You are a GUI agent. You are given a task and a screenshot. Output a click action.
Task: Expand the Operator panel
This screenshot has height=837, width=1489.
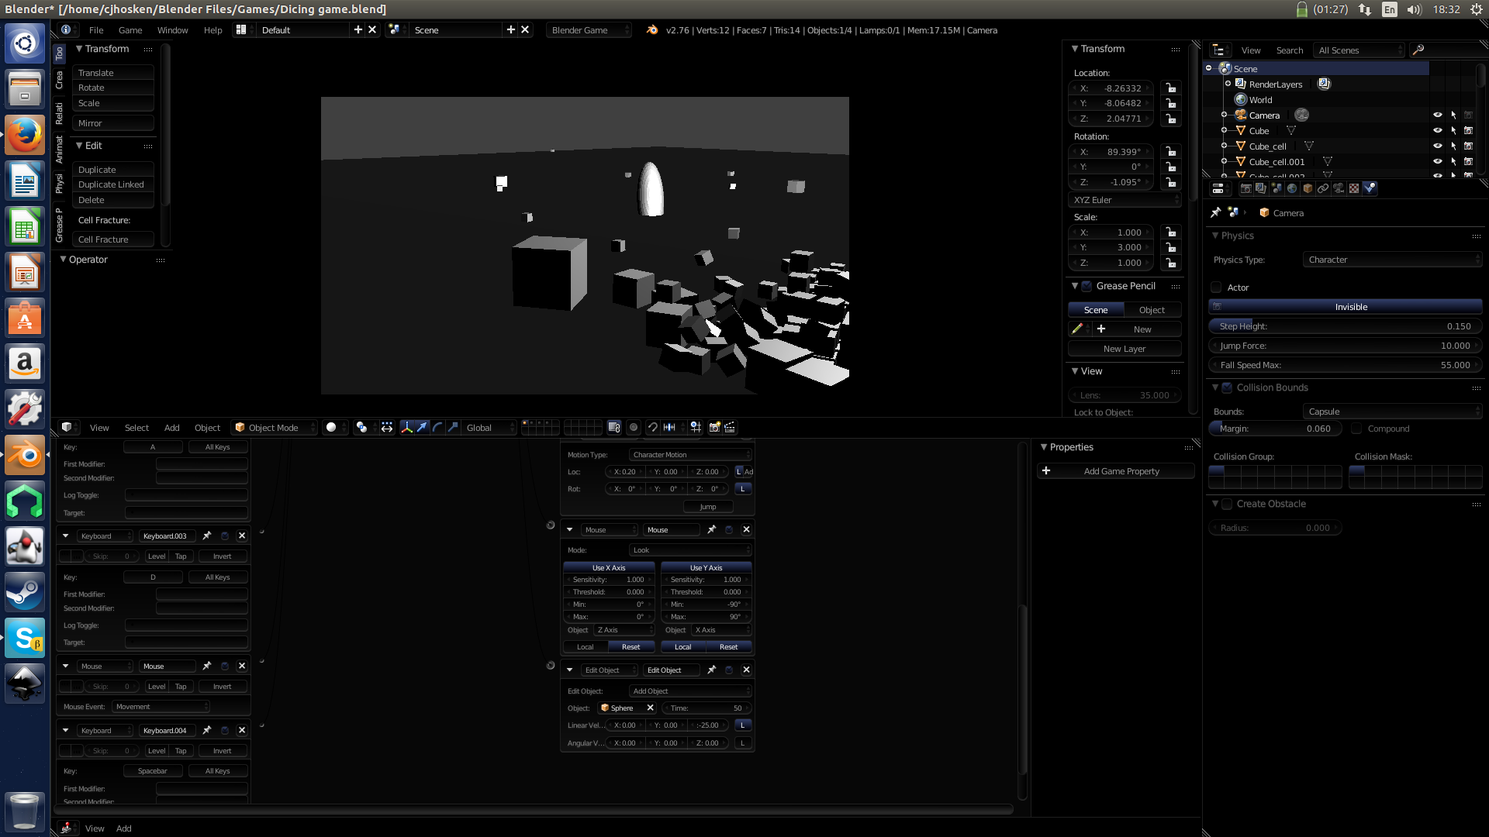tap(64, 260)
